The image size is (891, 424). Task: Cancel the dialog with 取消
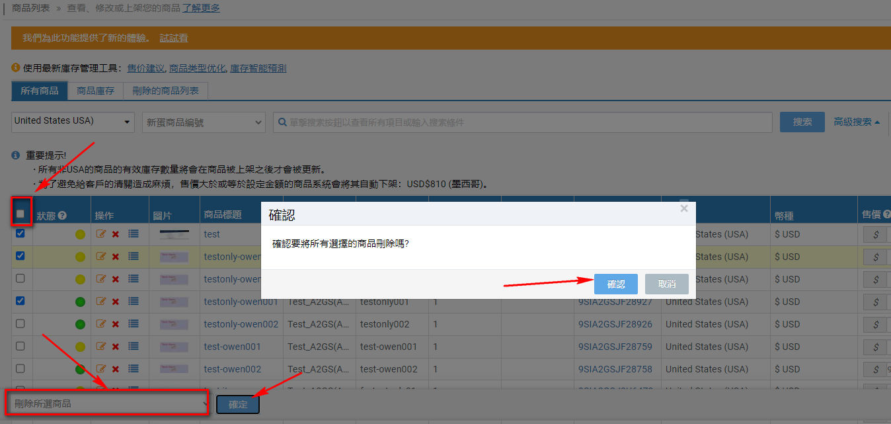(x=667, y=284)
